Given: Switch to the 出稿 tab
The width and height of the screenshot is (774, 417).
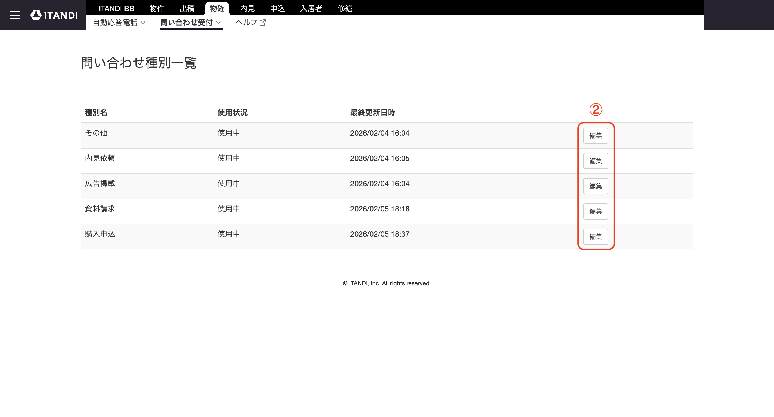Looking at the screenshot, I should coord(187,8).
